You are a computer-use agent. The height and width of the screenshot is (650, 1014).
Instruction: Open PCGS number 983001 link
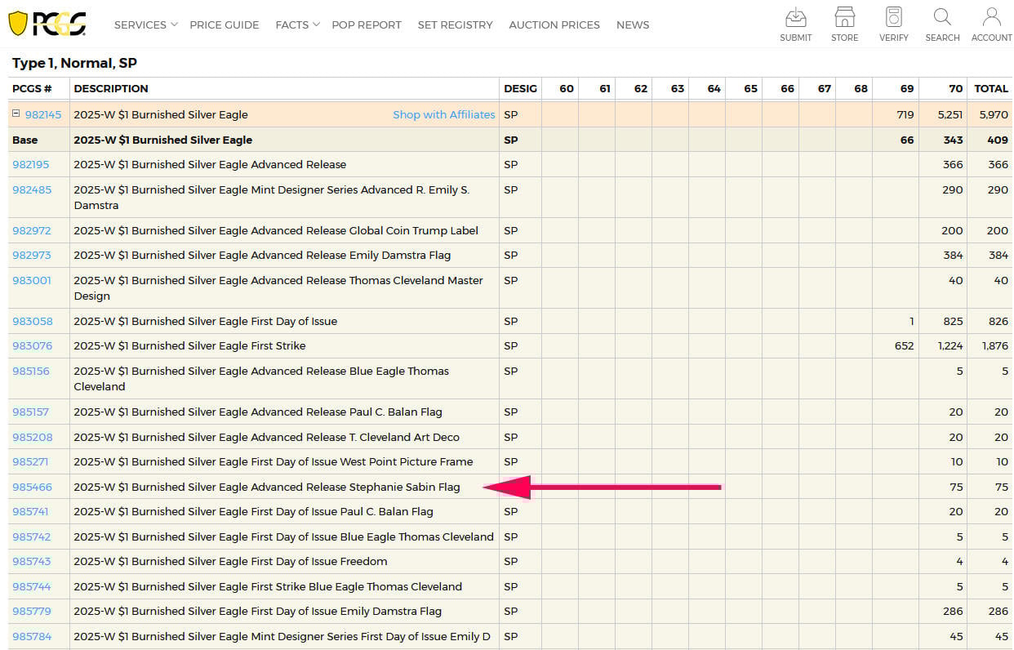click(x=32, y=280)
